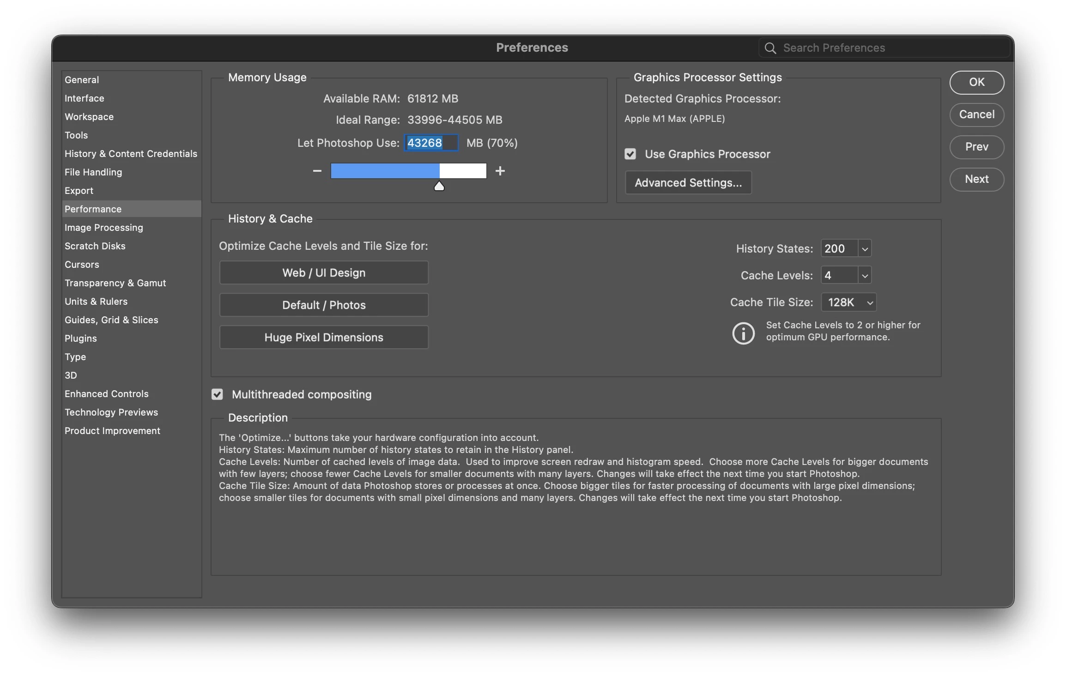Open the History States dropdown

pyautogui.click(x=865, y=248)
